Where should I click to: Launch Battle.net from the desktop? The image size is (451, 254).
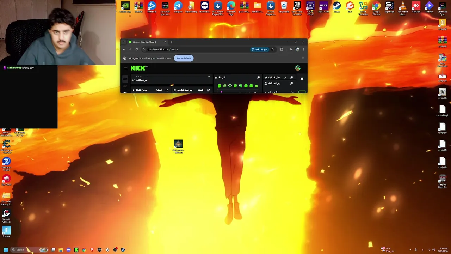coord(152,8)
